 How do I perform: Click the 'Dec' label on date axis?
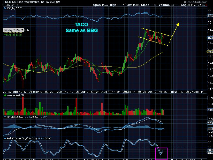click(196, 92)
